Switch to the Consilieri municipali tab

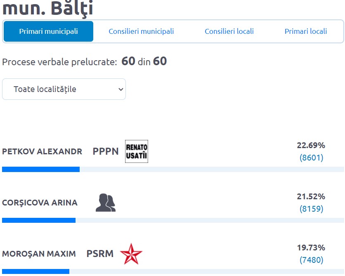pyautogui.click(x=141, y=31)
